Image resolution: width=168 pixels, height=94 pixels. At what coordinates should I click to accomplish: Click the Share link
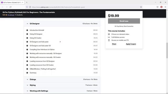pyautogui.click(x=114, y=44)
